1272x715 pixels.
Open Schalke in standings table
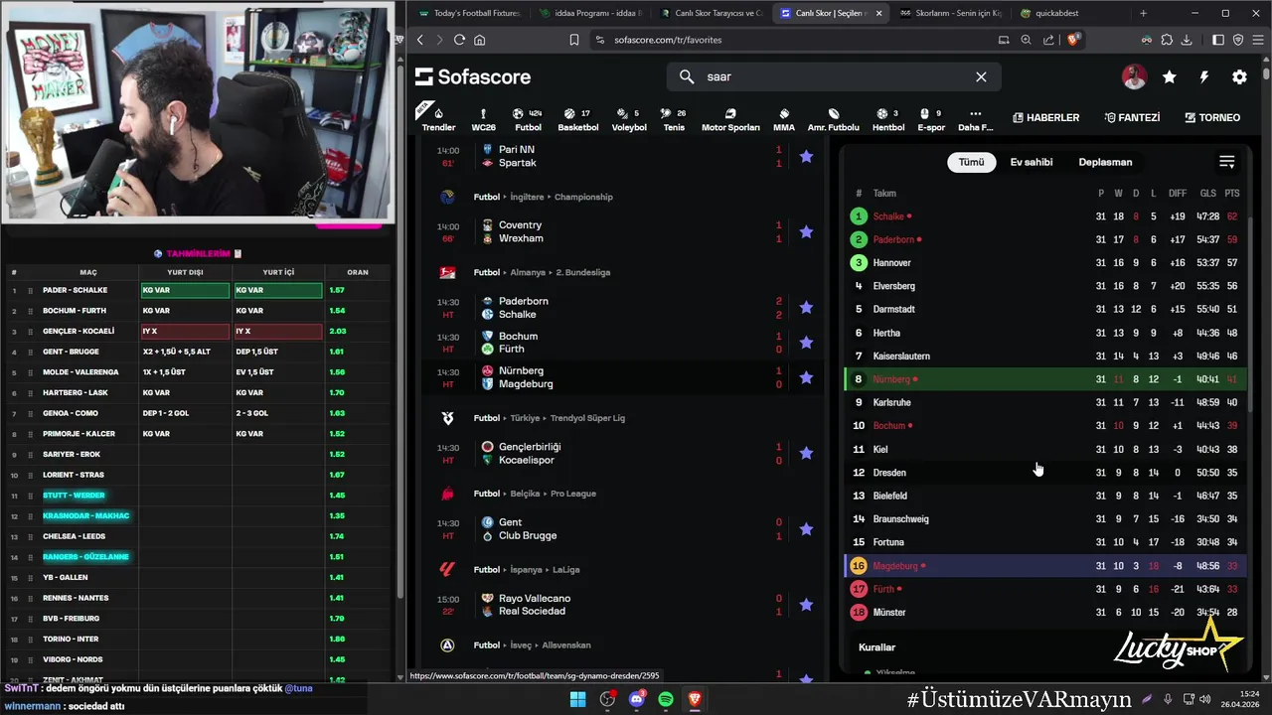click(x=888, y=216)
